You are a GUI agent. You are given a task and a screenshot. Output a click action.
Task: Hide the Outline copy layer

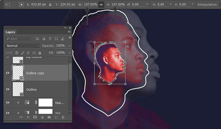(7, 73)
